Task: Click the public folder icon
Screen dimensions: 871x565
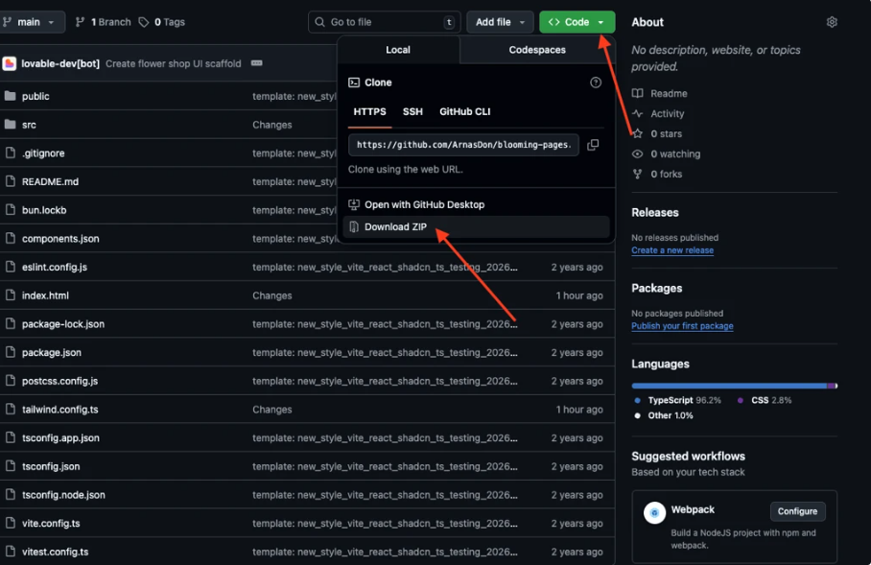Action: click(x=10, y=96)
